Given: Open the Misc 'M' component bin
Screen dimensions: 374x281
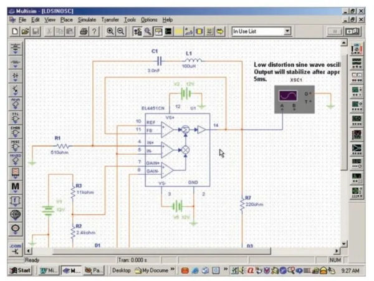Looking at the screenshot, I should click(x=16, y=187).
